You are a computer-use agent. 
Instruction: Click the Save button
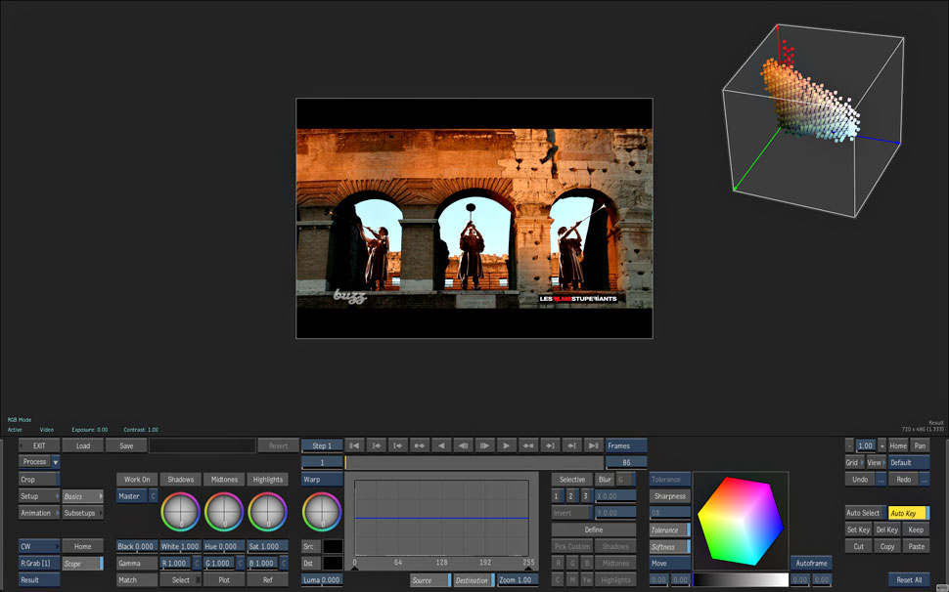pos(126,445)
